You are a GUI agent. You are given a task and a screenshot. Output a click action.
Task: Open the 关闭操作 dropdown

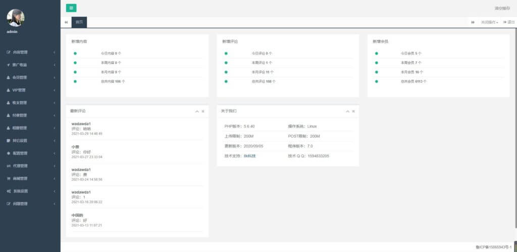coord(489,22)
